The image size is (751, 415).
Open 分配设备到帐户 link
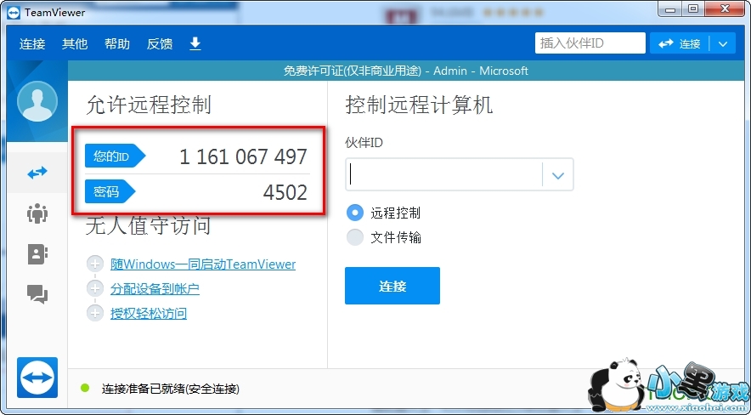(155, 289)
